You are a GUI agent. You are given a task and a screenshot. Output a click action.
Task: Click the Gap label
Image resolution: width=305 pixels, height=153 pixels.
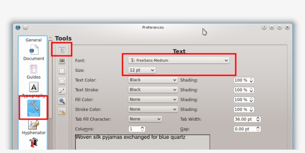185,129
